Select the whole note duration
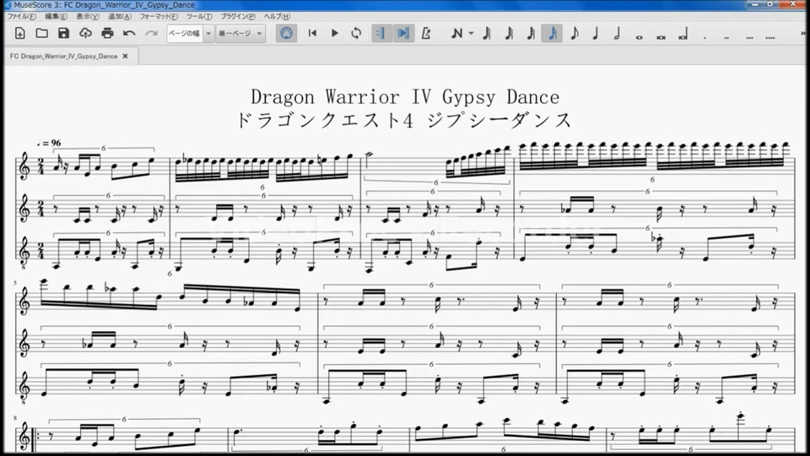Image resolution: width=810 pixels, height=456 pixels. point(639,36)
